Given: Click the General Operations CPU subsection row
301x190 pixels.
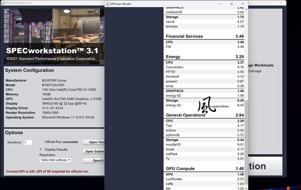Looking at the screenshot, I should click(204, 121).
